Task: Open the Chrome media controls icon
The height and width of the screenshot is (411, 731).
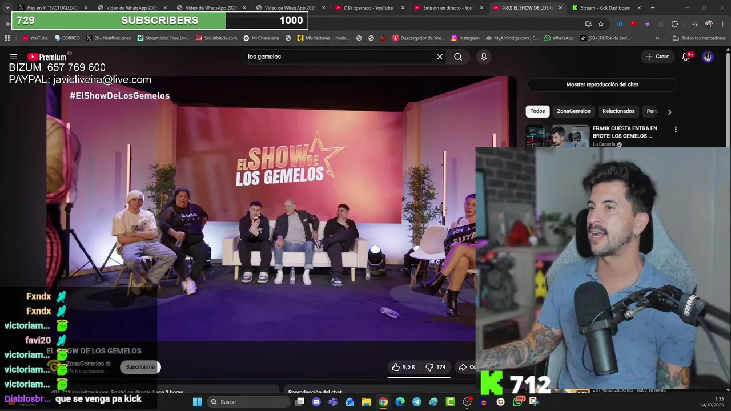Action: 695,24
